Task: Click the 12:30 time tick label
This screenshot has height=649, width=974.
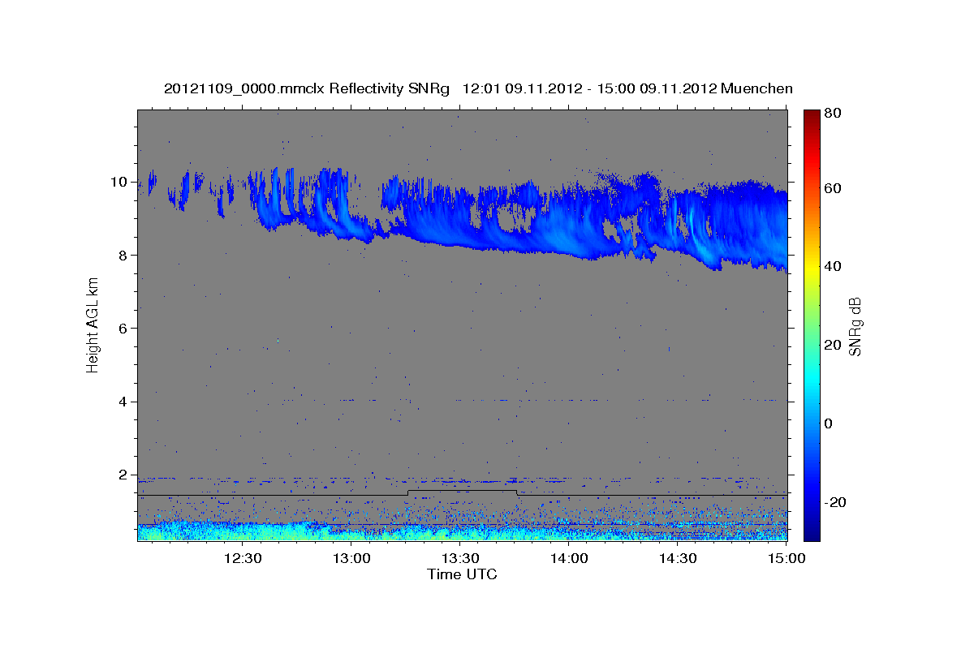Action: click(x=243, y=558)
